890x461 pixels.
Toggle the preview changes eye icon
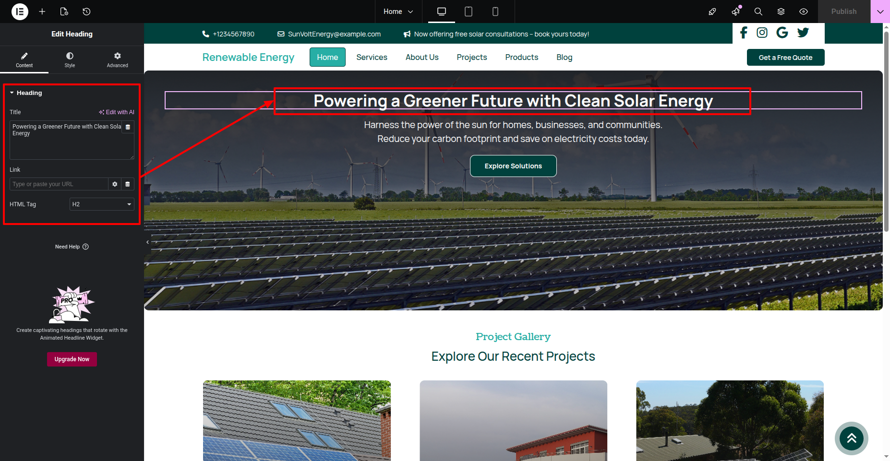(x=804, y=12)
